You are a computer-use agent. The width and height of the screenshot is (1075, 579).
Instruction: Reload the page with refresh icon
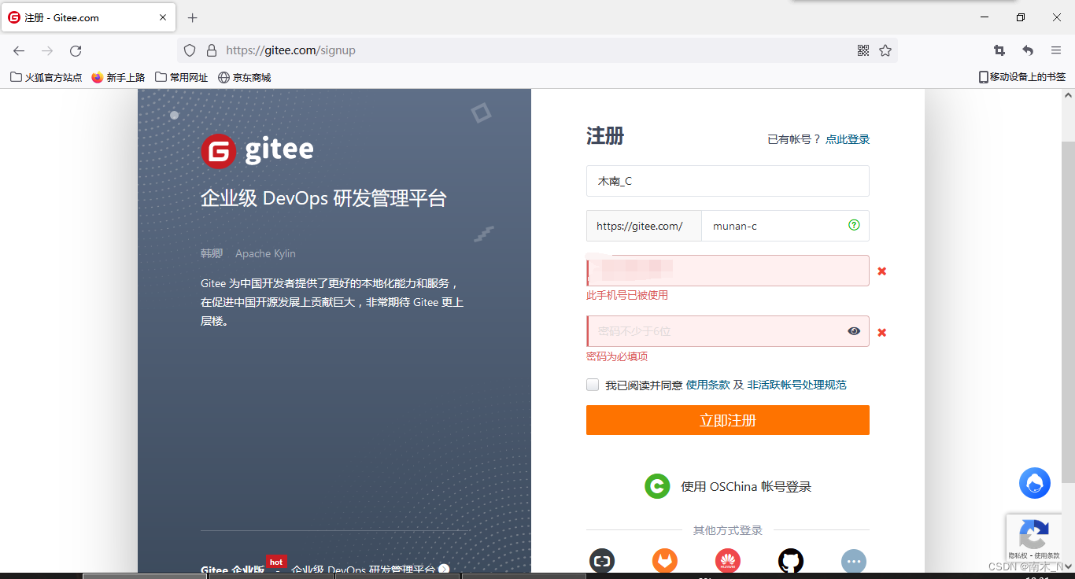76,50
